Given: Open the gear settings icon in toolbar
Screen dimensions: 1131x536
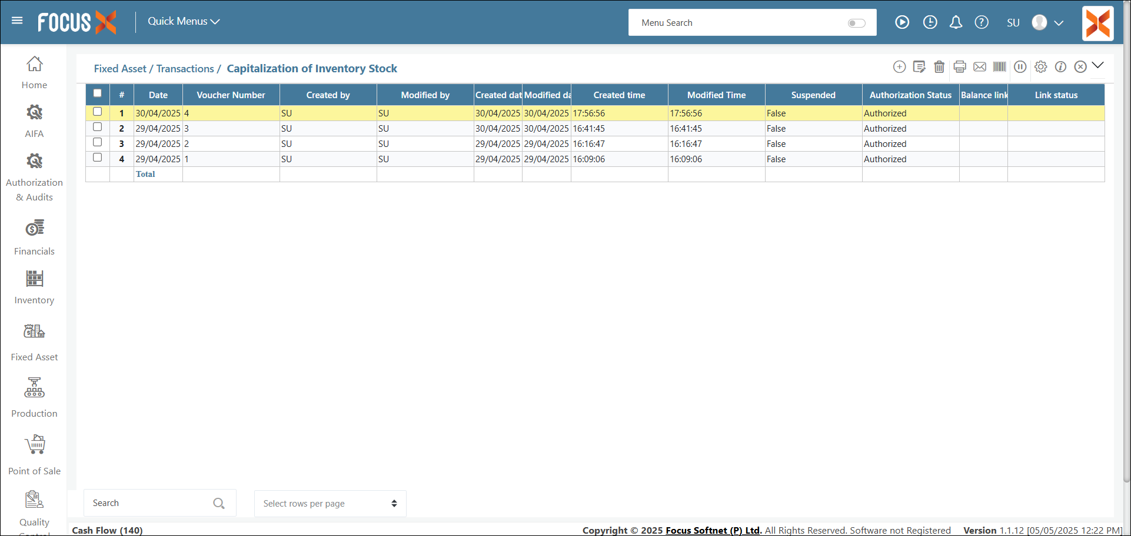Looking at the screenshot, I should pos(1040,67).
